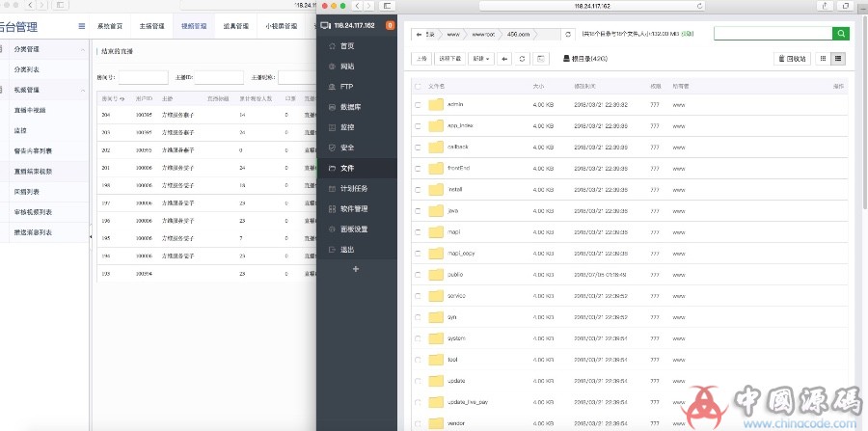Open 系统首页 tab in back window
The height and width of the screenshot is (431, 868).
(x=110, y=26)
